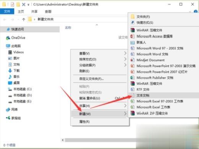Expand the 分组依据(P) submenu arrow
This screenshot has height=149, width=199.
[125, 65]
